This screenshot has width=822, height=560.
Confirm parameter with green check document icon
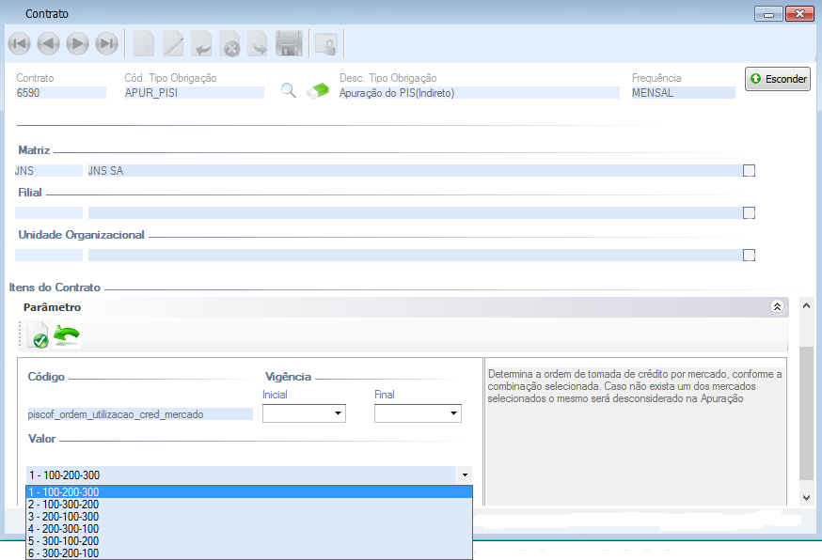click(38, 335)
